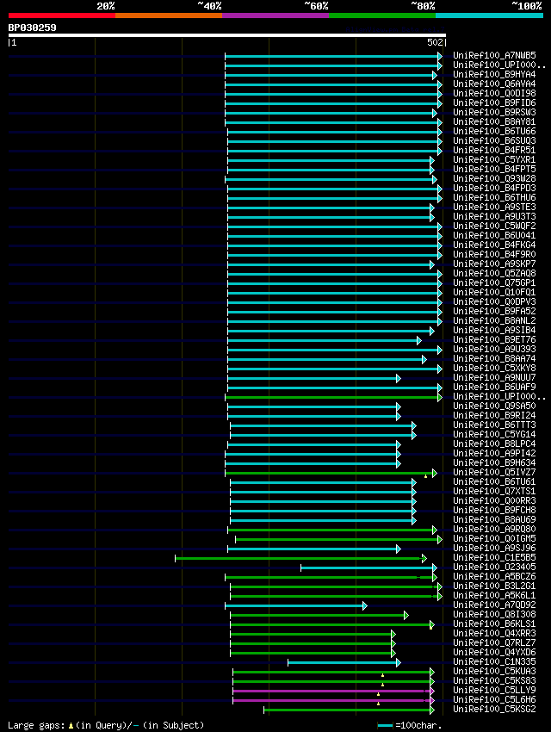
Task: Click green alignment bar for UniRef100_Q0IGM5
Action: [338, 539]
